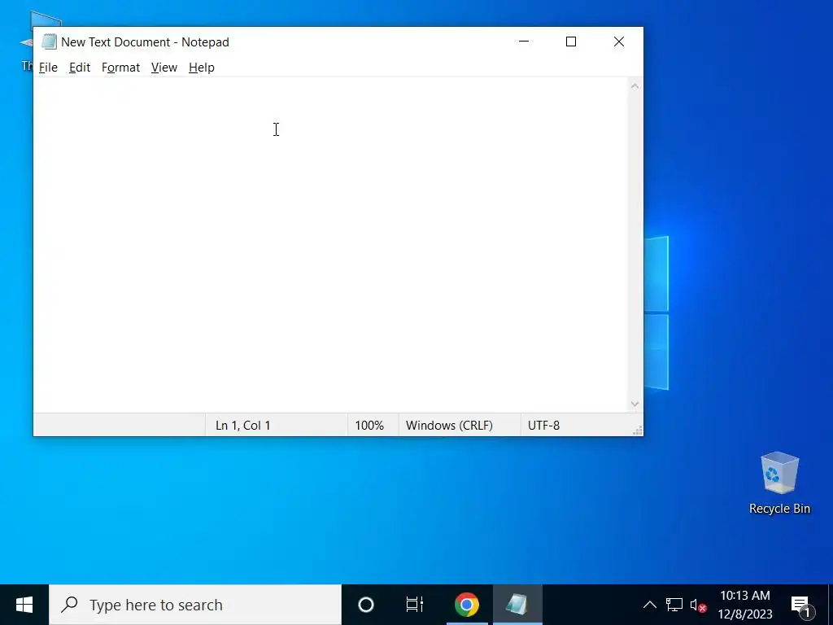The height and width of the screenshot is (625, 833).
Task: Minimize the Notepad window
Action: 524,42
